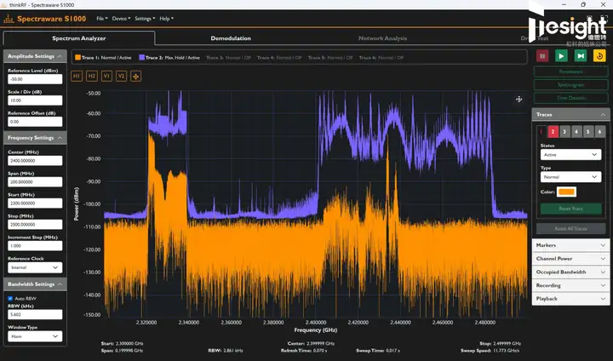Click the pause sweep button

tap(541, 55)
